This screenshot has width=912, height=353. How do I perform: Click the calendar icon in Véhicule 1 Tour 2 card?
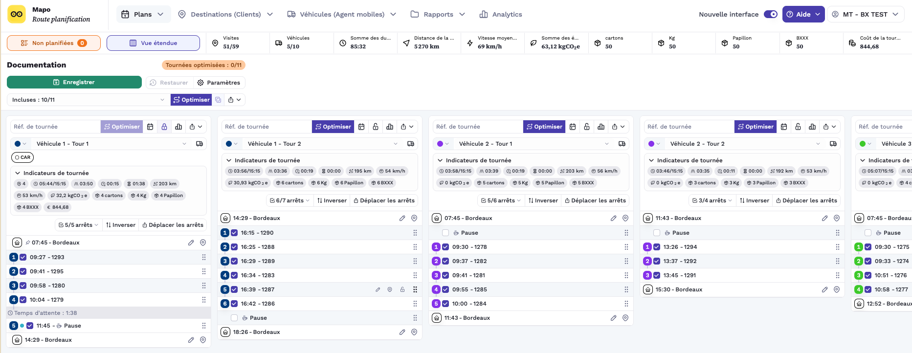point(361,127)
